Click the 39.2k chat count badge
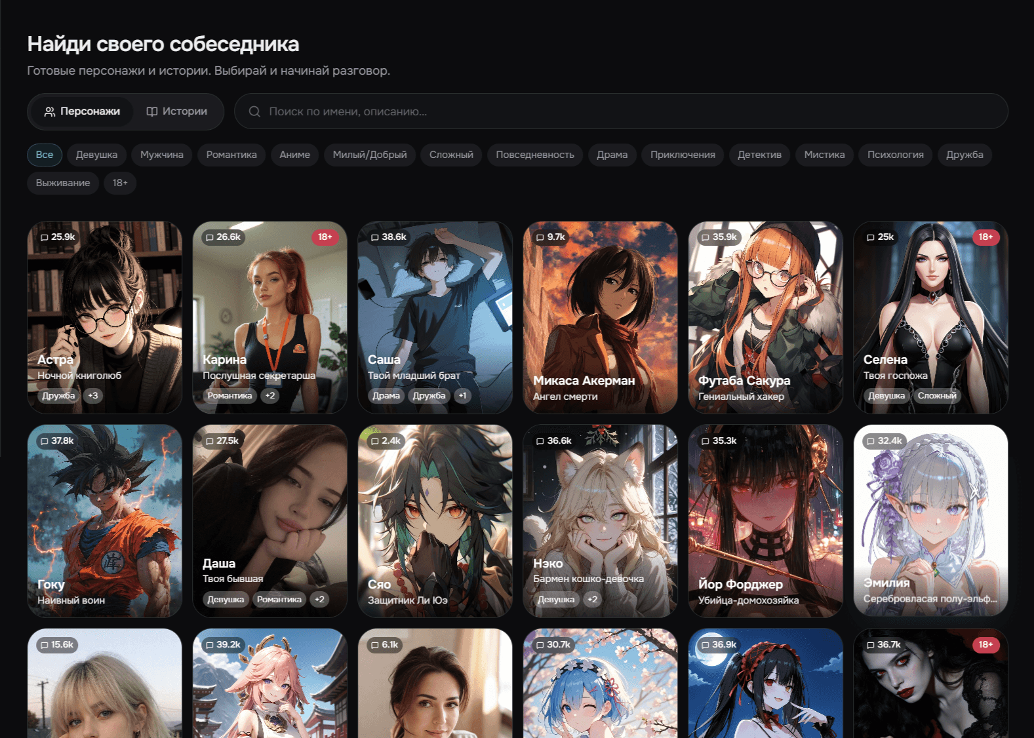The image size is (1034, 738). (x=223, y=645)
